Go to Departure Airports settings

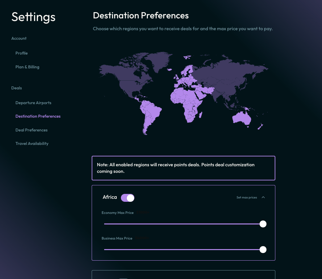33,103
